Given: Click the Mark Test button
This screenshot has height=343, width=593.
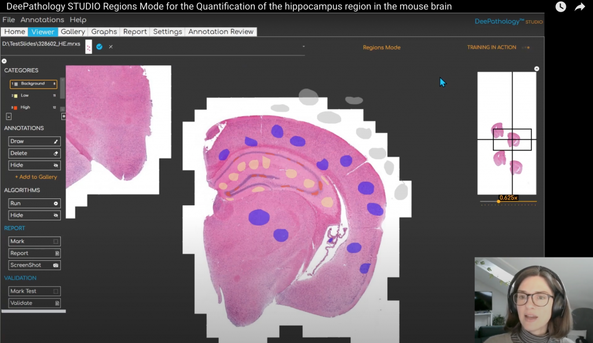Looking at the screenshot, I should click(x=34, y=291).
